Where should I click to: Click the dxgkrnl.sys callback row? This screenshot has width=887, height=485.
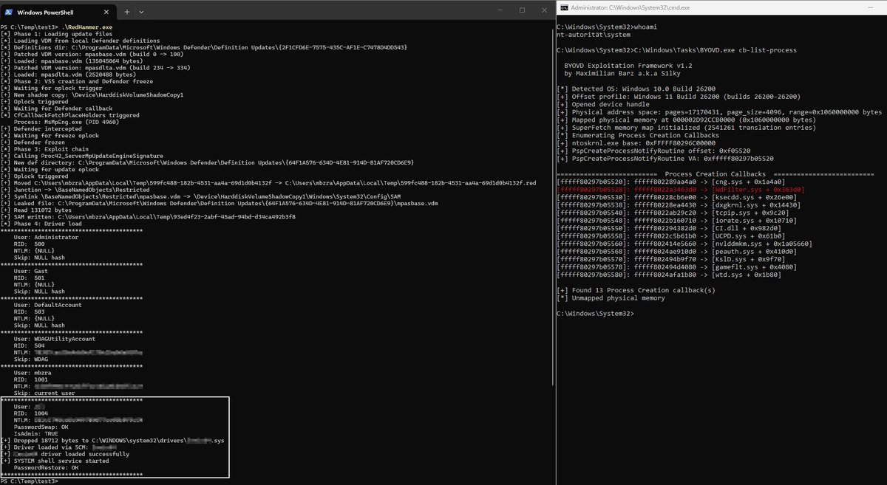[680, 204]
